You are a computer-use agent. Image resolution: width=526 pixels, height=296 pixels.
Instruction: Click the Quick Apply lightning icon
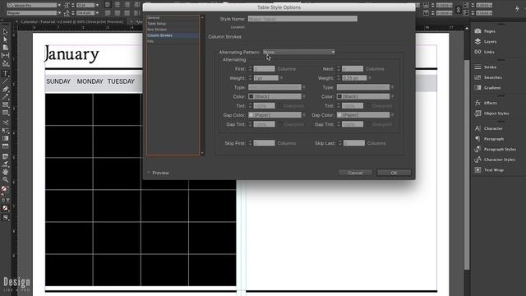pyautogui.click(x=517, y=9)
